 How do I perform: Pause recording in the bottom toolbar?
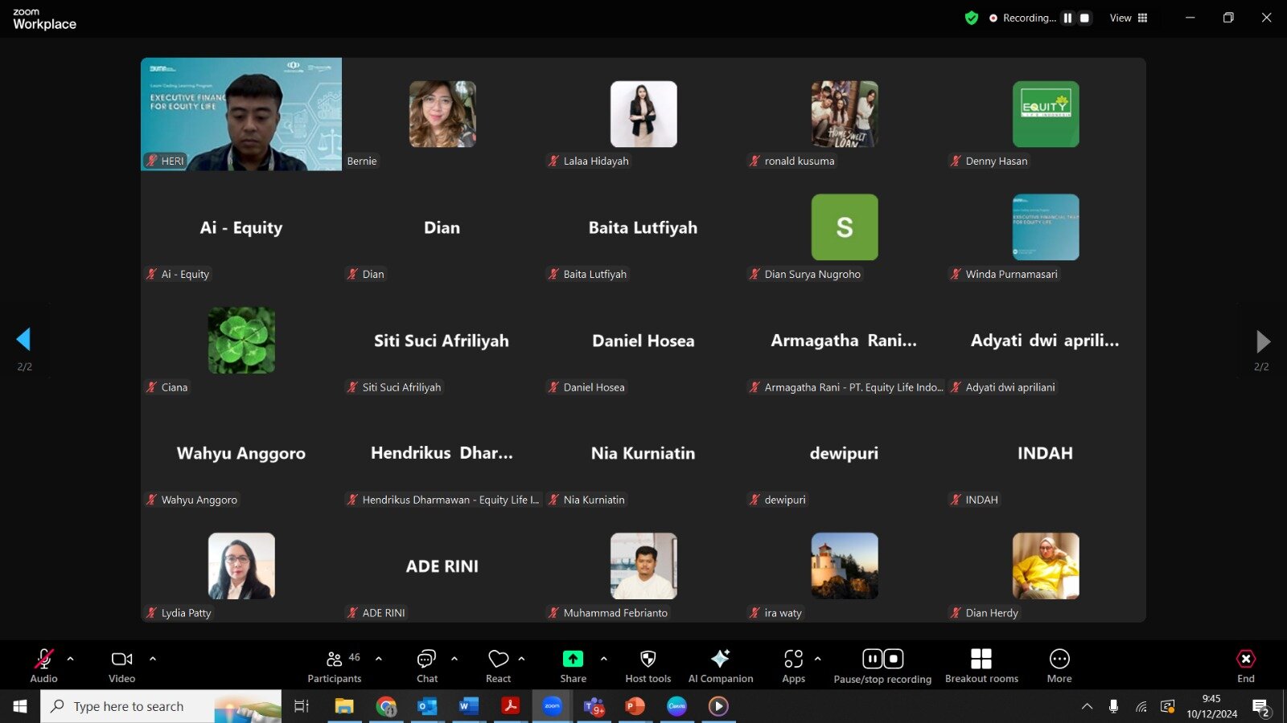872,659
